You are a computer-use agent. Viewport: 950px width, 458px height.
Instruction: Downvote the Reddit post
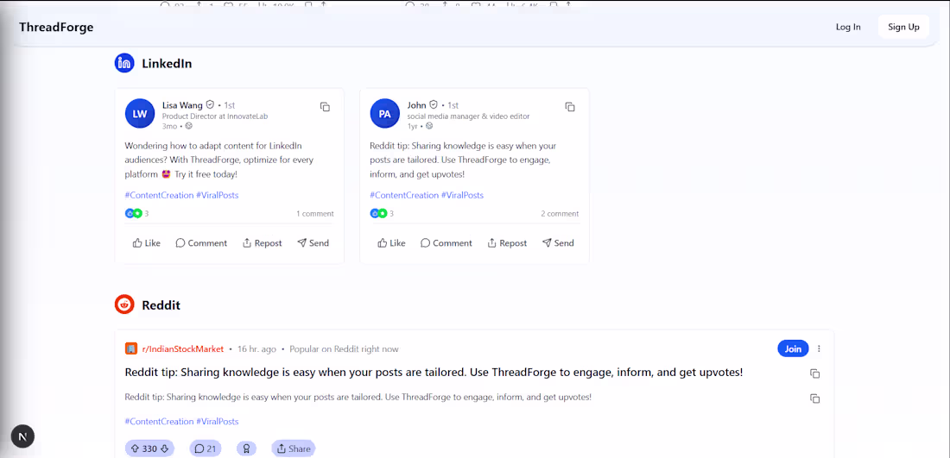(165, 449)
